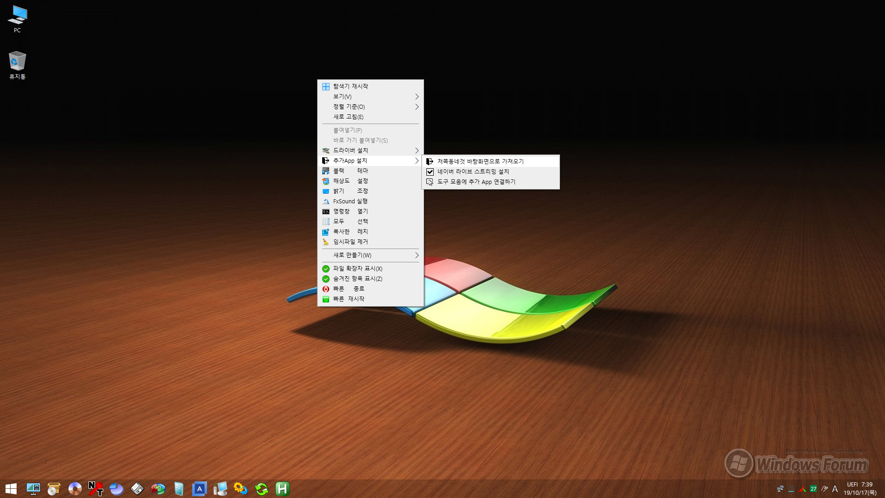Select 블랙 테마 menu entry
Screen dimensions: 885x498
(370, 171)
